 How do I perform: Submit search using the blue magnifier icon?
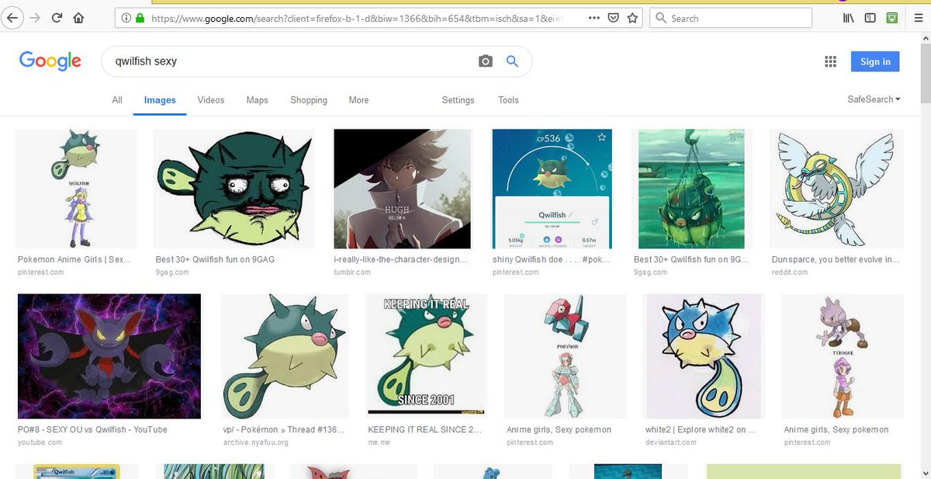(512, 61)
